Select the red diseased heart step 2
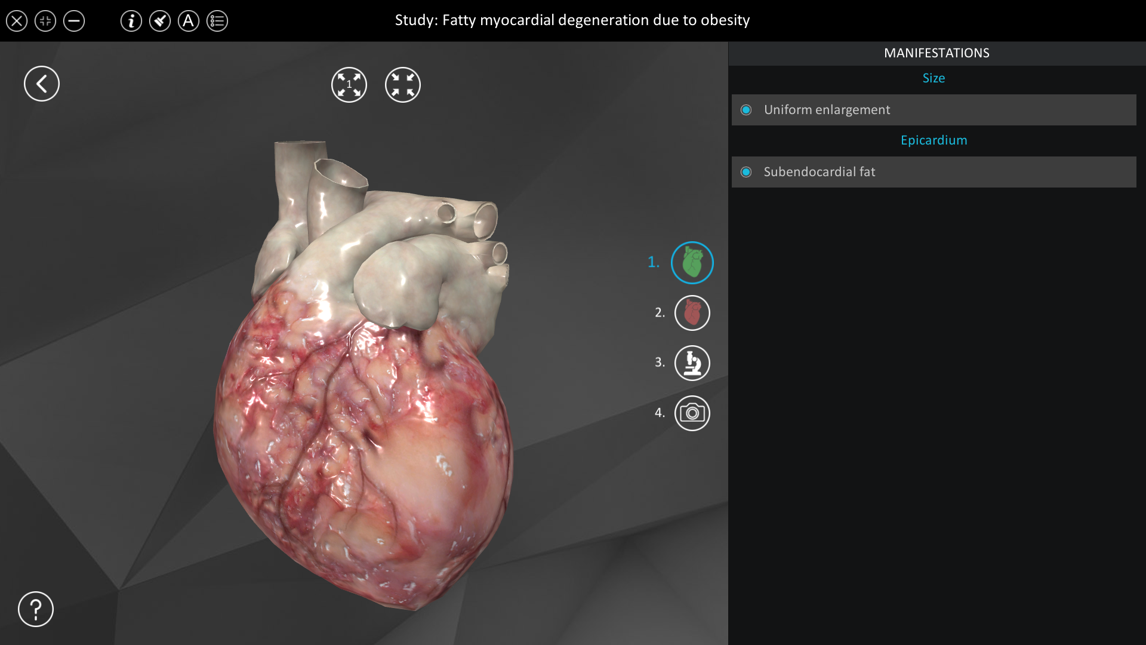1146x645 pixels. tap(692, 312)
